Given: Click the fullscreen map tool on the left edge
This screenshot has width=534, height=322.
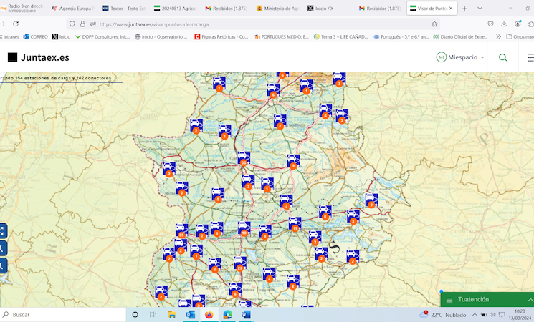Looking at the screenshot, I should click(x=3, y=230).
